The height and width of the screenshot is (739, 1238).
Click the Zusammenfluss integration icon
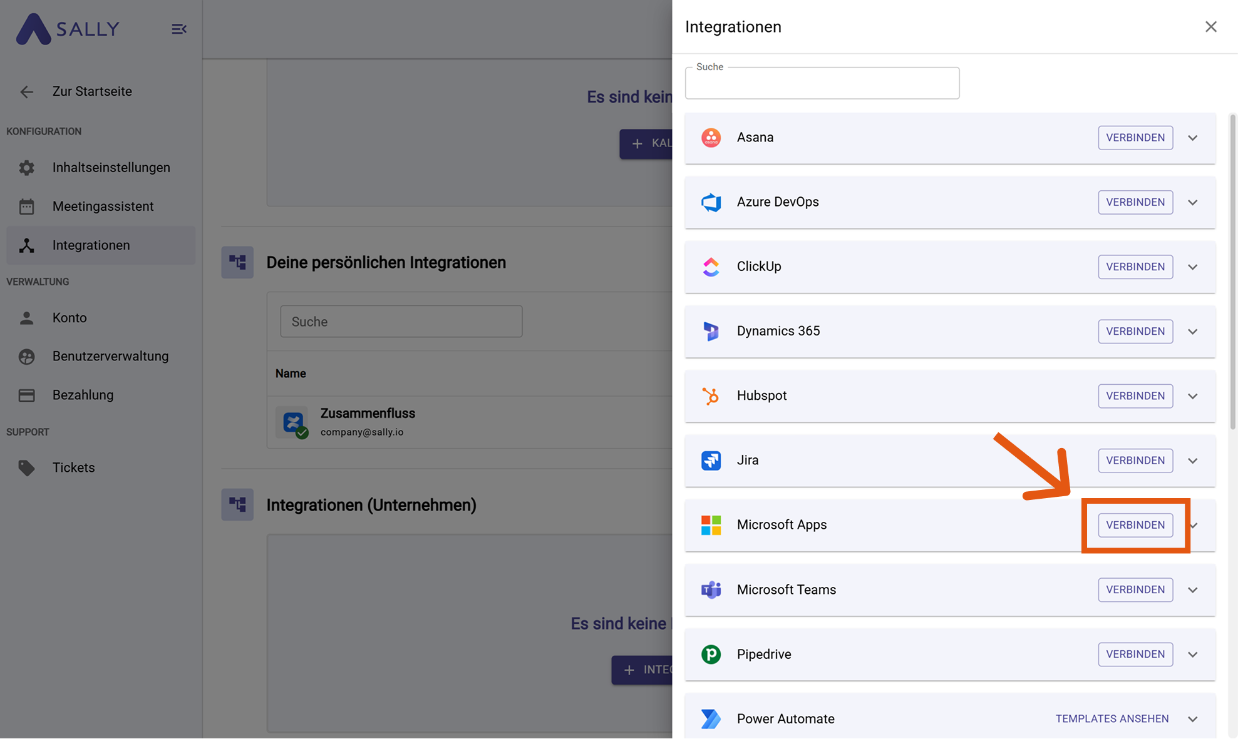(292, 422)
